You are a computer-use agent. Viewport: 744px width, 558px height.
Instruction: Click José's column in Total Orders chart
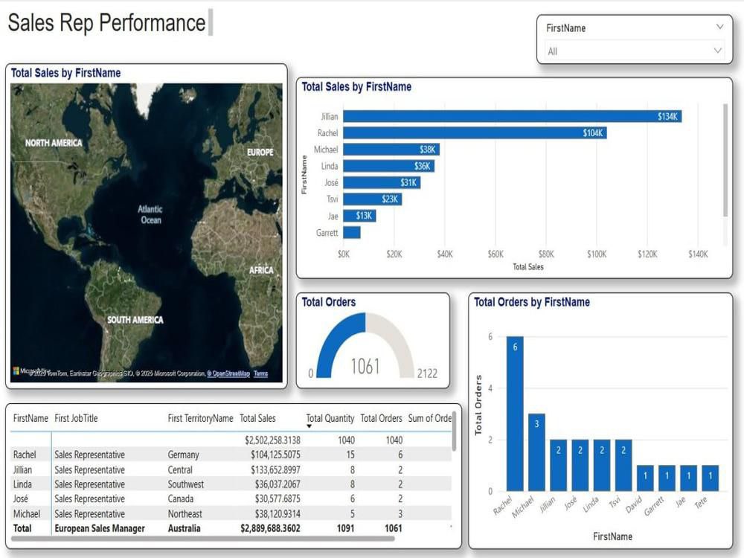click(x=580, y=465)
